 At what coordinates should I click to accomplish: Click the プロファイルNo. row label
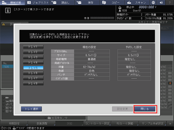tap(63, 51)
